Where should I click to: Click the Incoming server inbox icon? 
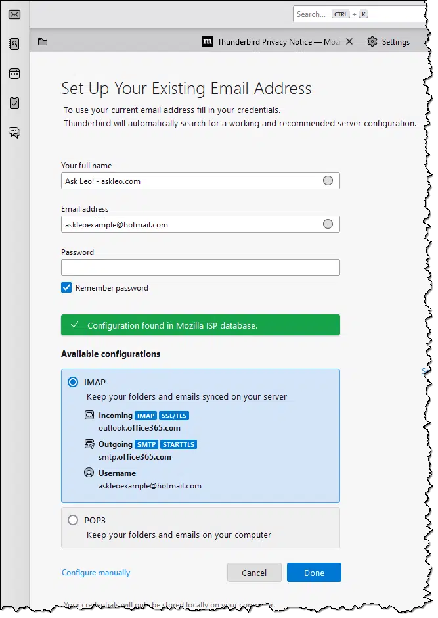pyautogui.click(x=89, y=415)
